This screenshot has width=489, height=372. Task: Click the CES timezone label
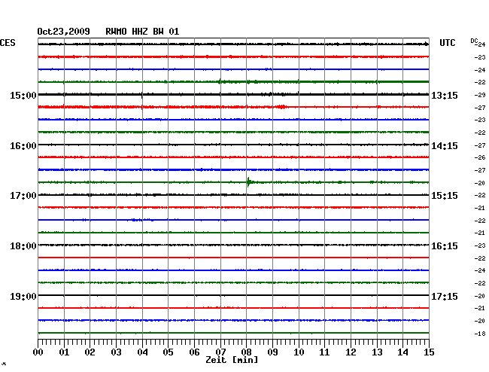point(8,43)
